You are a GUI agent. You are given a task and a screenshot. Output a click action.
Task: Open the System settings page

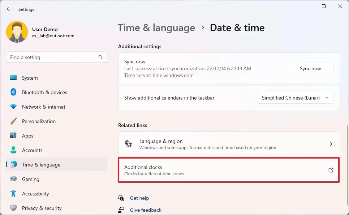coord(57,78)
